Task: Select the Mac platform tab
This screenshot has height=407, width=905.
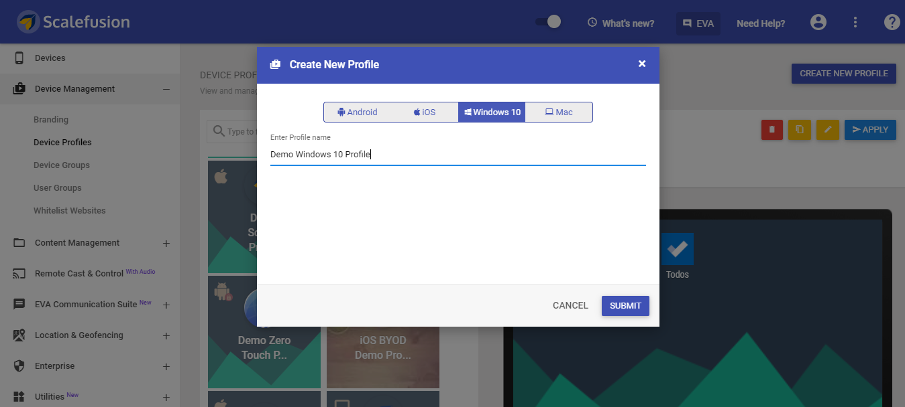Action: click(x=559, y=112)
